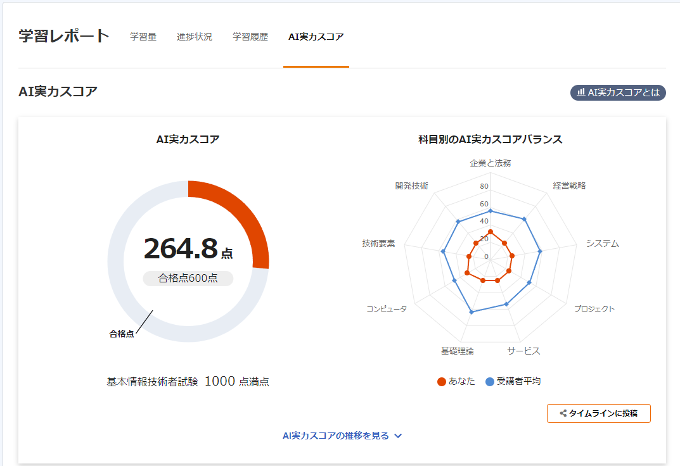Click the blue data point on システム axis
Image resolution: width=680 pixels, height=466 pixels.
[x=540, y=251]
